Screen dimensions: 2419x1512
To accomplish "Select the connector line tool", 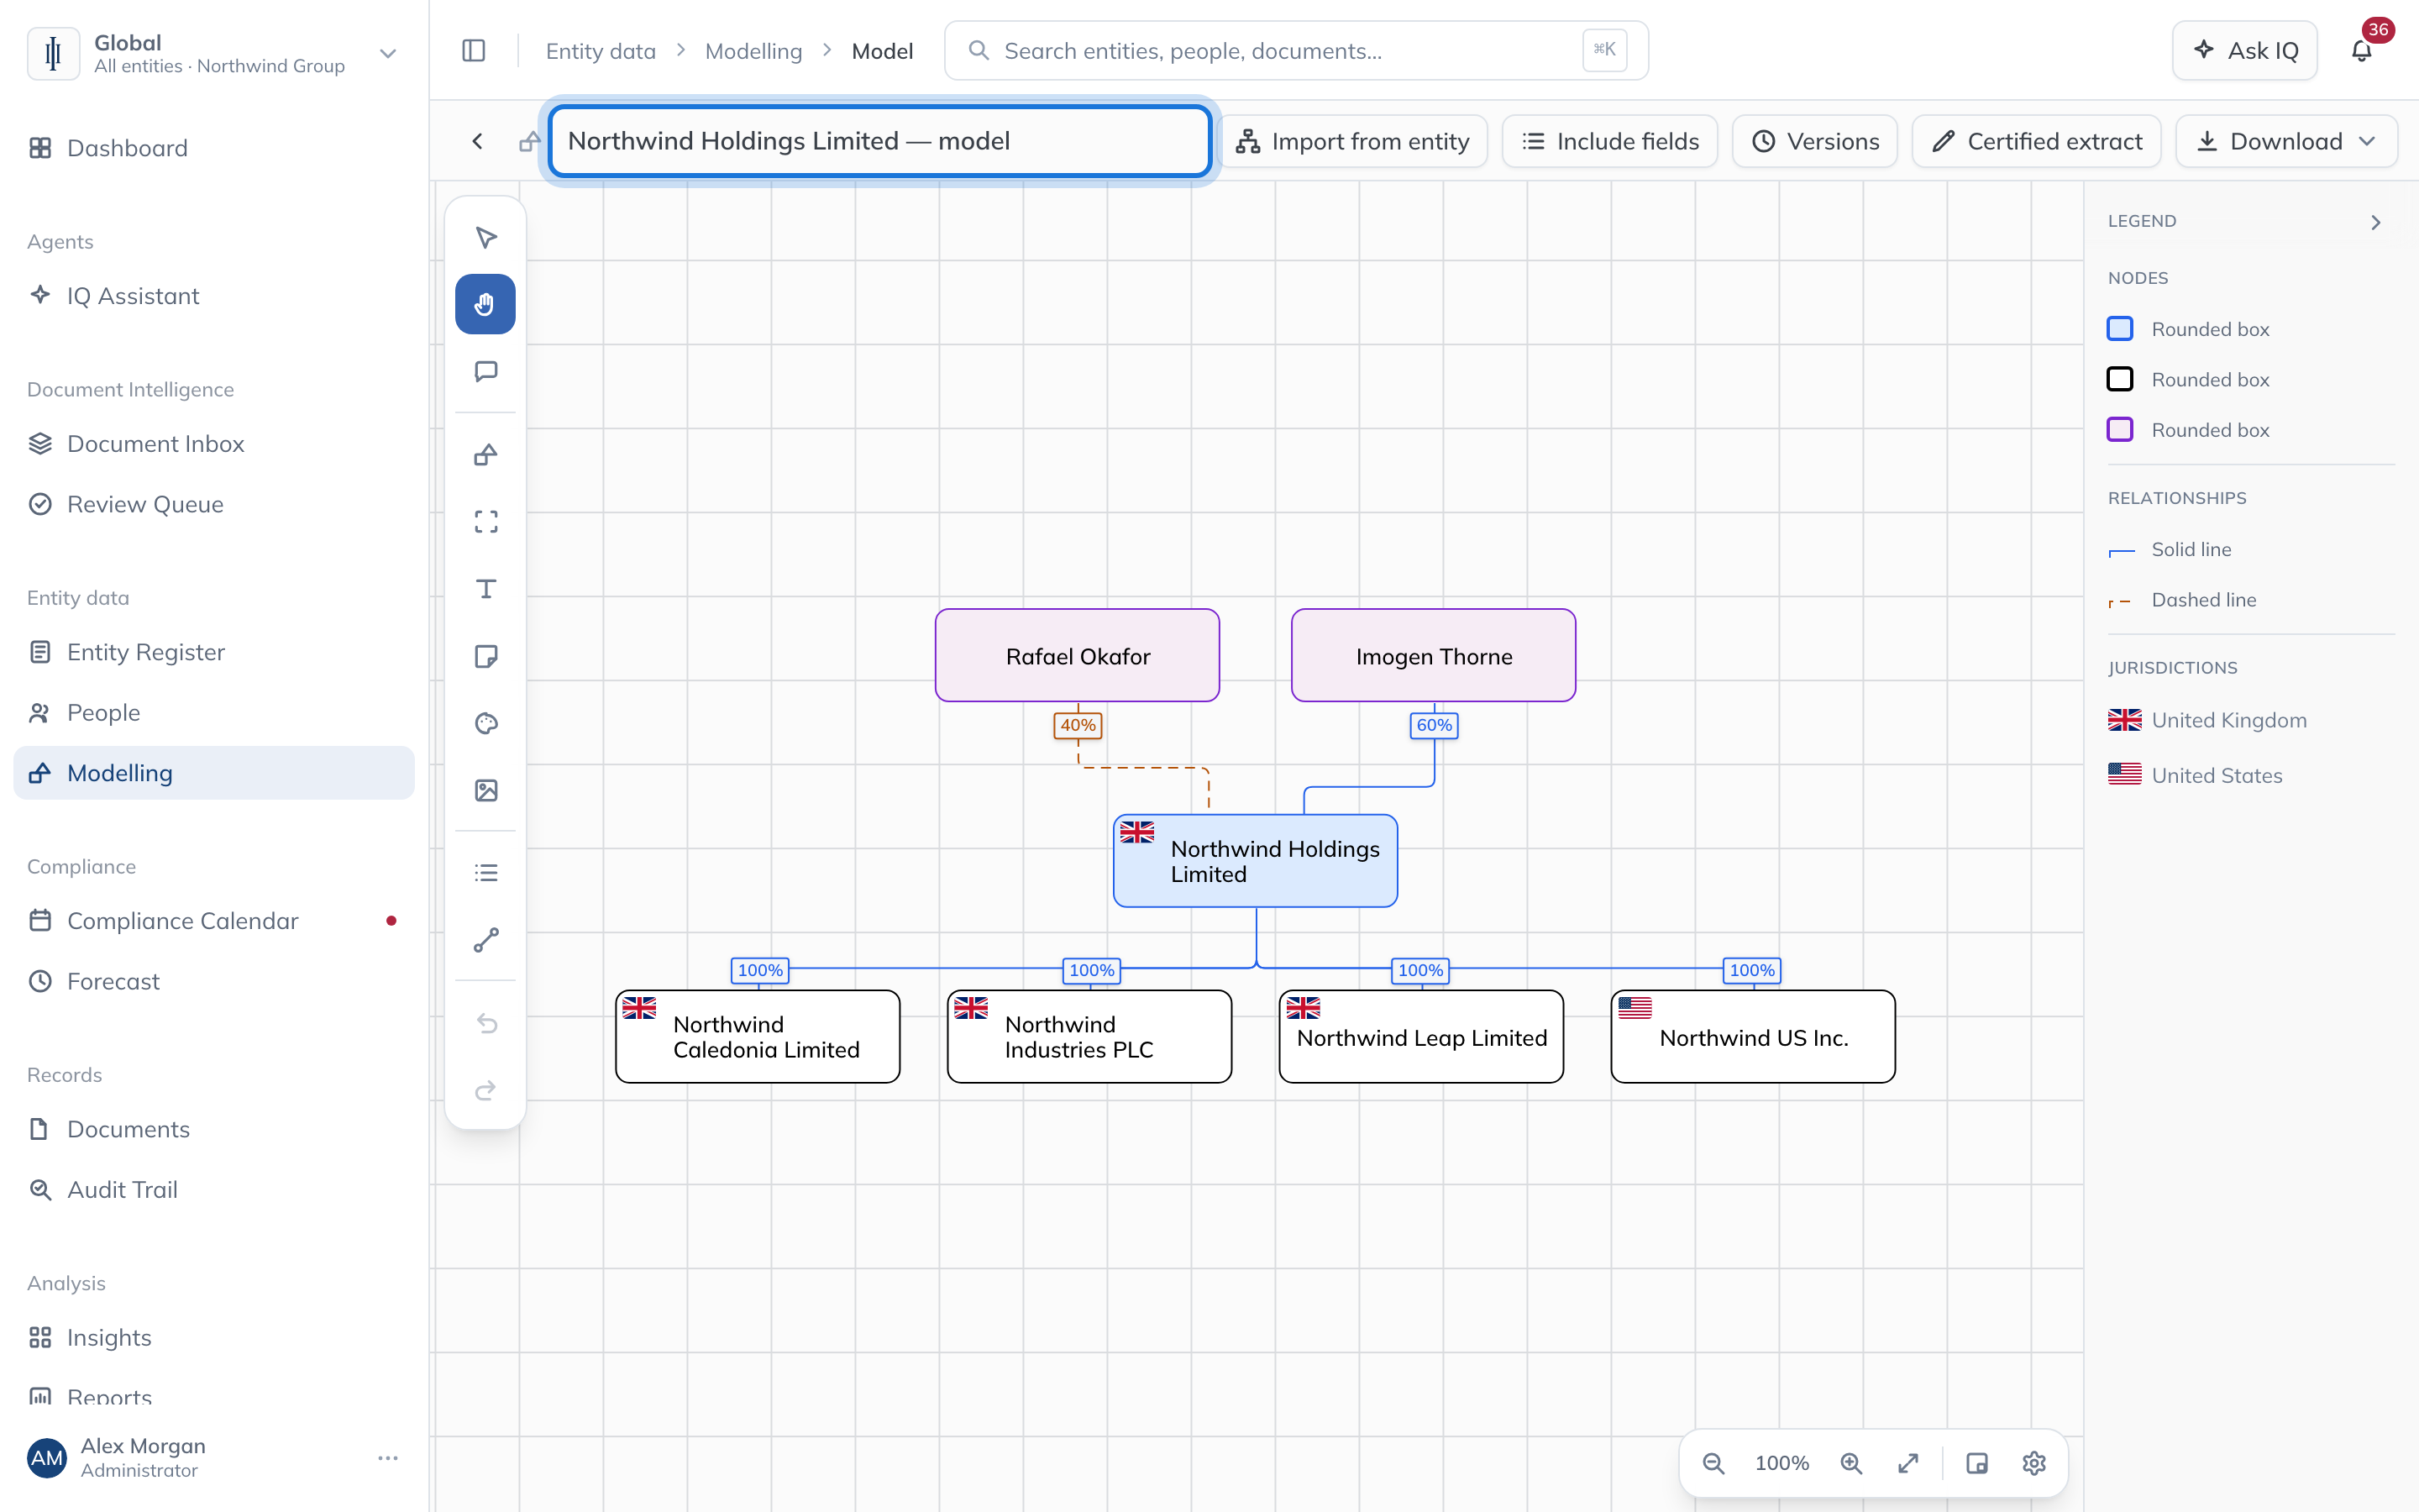I will [x=485, y=940].
